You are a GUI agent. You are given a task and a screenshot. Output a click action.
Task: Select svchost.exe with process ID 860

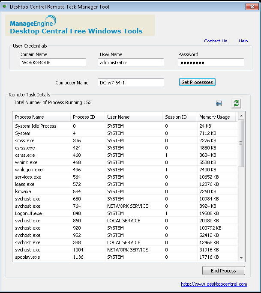pos(125,221)
